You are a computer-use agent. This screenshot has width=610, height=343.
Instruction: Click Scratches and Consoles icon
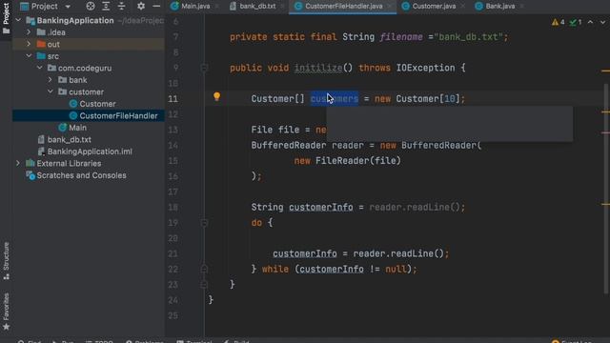(30, 175)
